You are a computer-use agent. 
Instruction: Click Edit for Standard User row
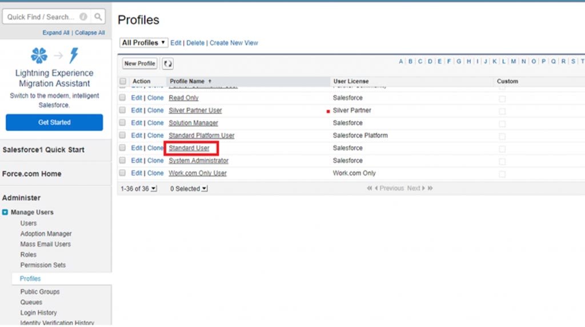(x=137, y=148)
